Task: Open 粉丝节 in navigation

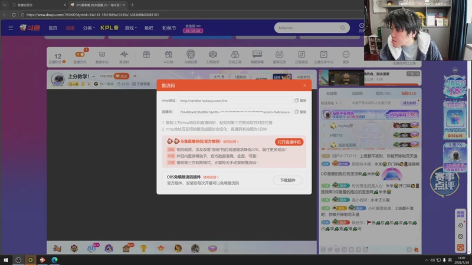Action: (x=169, y=28)
